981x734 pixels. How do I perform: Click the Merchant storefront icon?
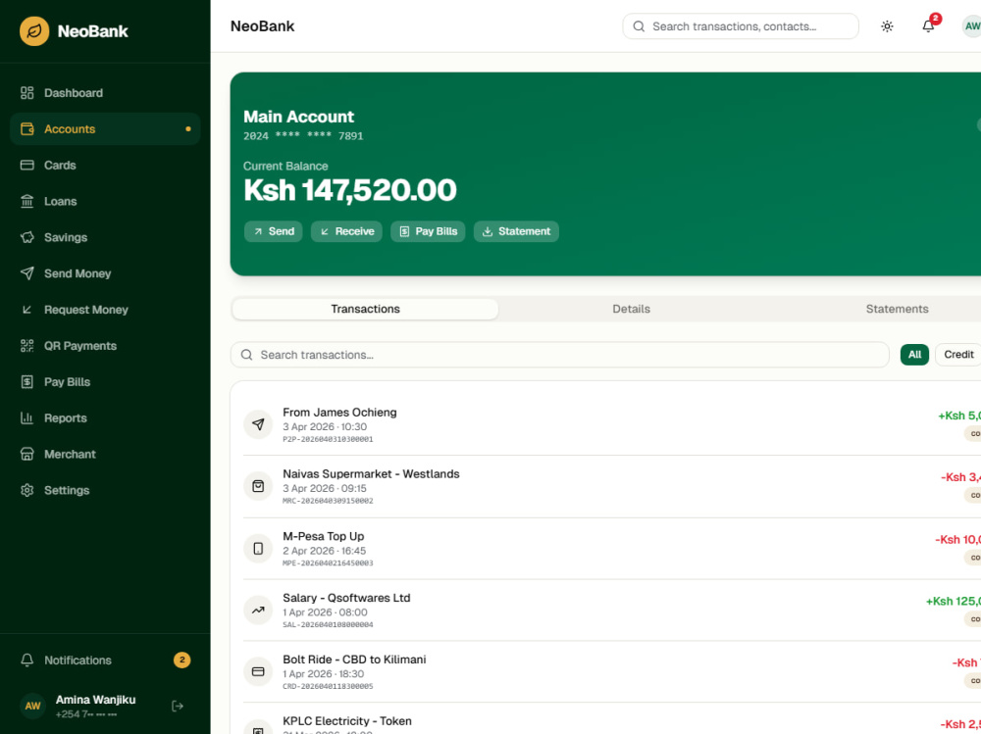tap(26, 455)
